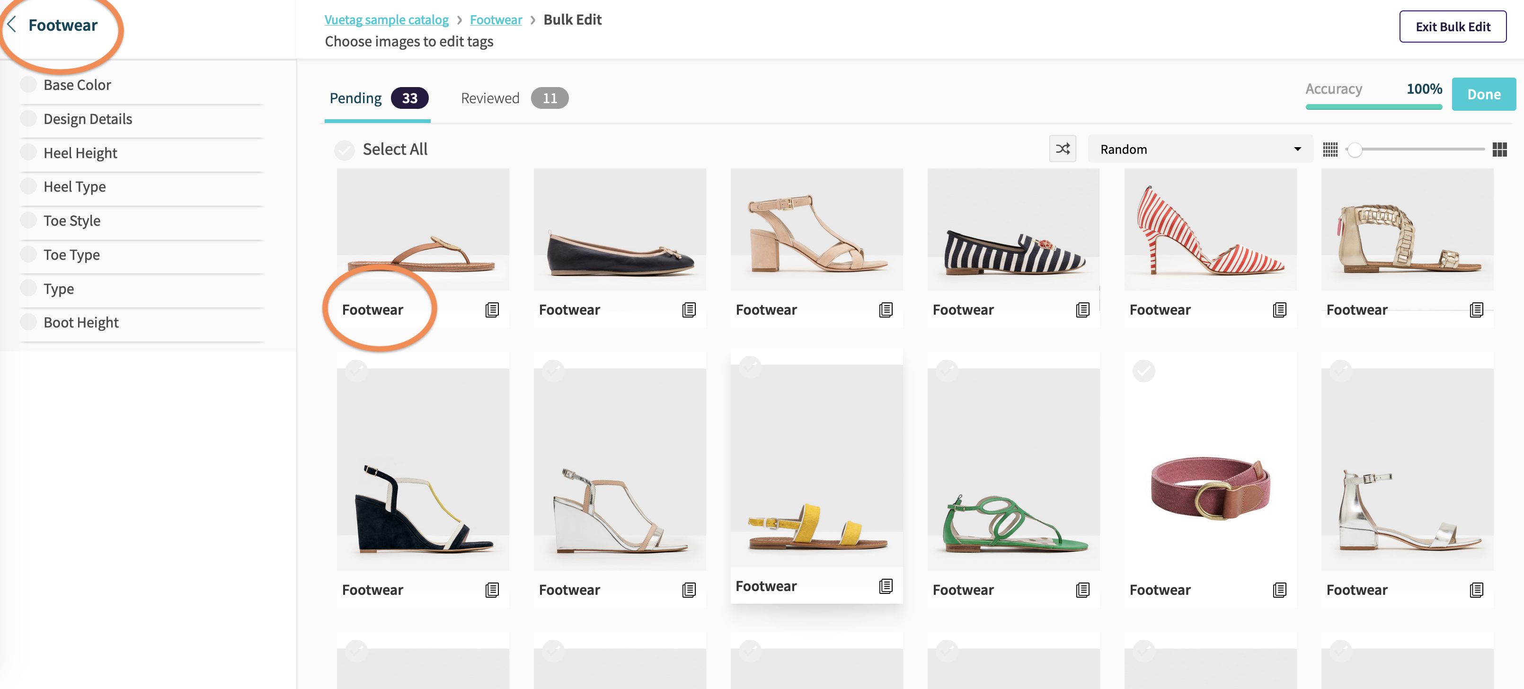The image size is (1524, 689).
Task: Click the Done button
Action: click(x=1484, y=94)
